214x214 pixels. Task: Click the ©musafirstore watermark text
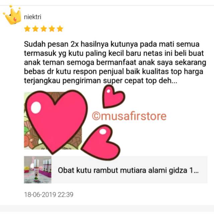point(129,116)
